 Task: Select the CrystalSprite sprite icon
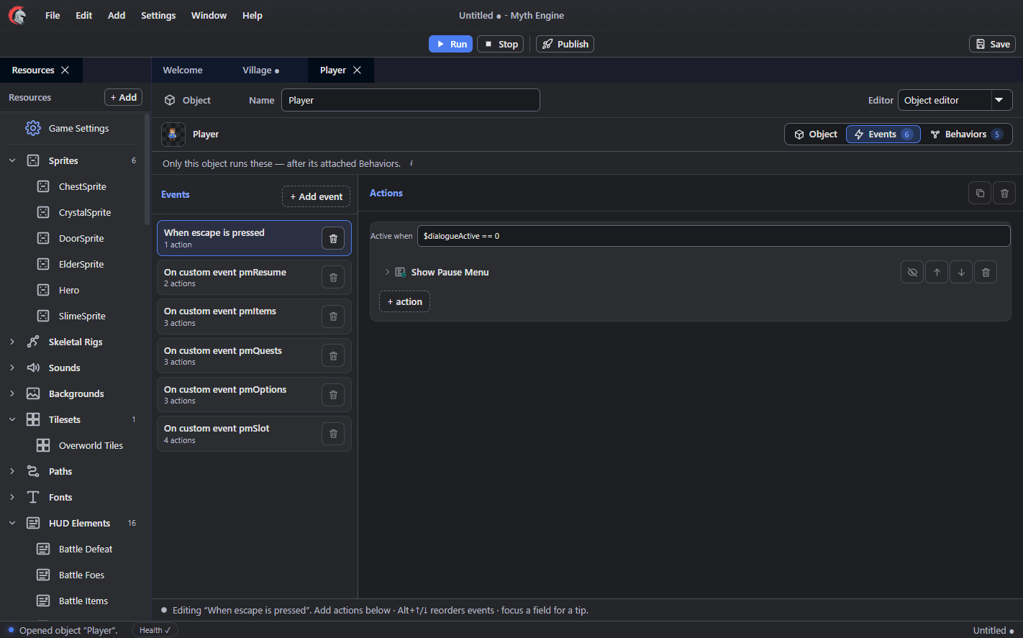pyautogui.click(x=43, y=212)
